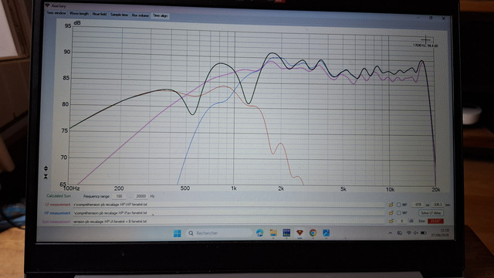The image size is (494, 278).
Task: Open the dark blue taskbar app icon
Action: tap(286, 233)
